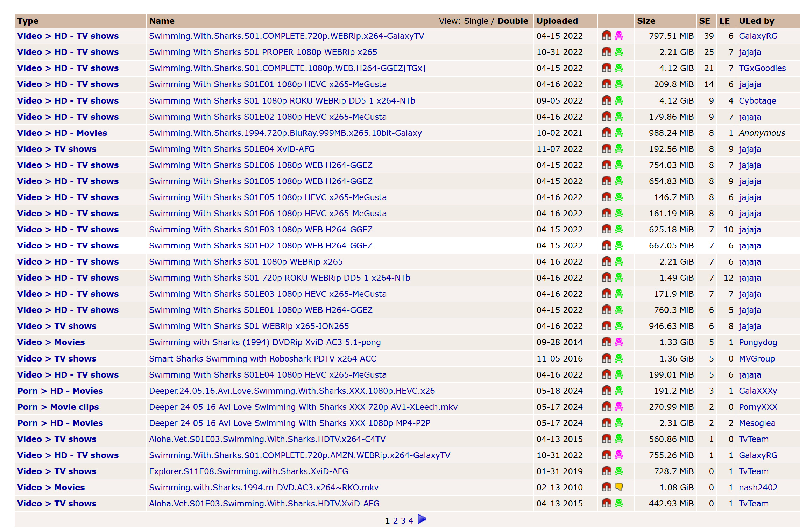Open uploader profile MVGroup
Screen dimensions: 806x532
pyautogui.click(x=757, y=358)
